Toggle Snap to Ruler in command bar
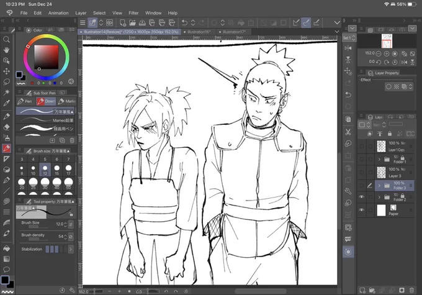This screenshot has width=422, height=295. coord(296,22)
